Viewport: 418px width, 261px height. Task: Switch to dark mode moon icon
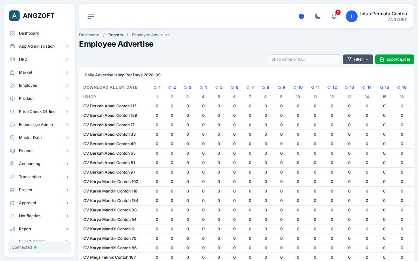[318, 16]
